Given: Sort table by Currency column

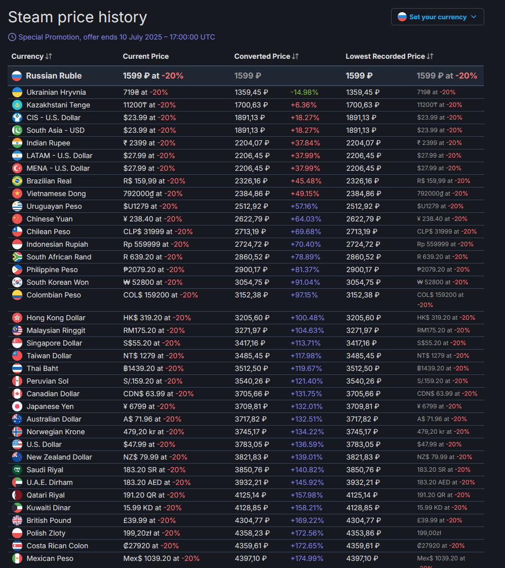Looking at the screenshot, I should coord(32,57).
